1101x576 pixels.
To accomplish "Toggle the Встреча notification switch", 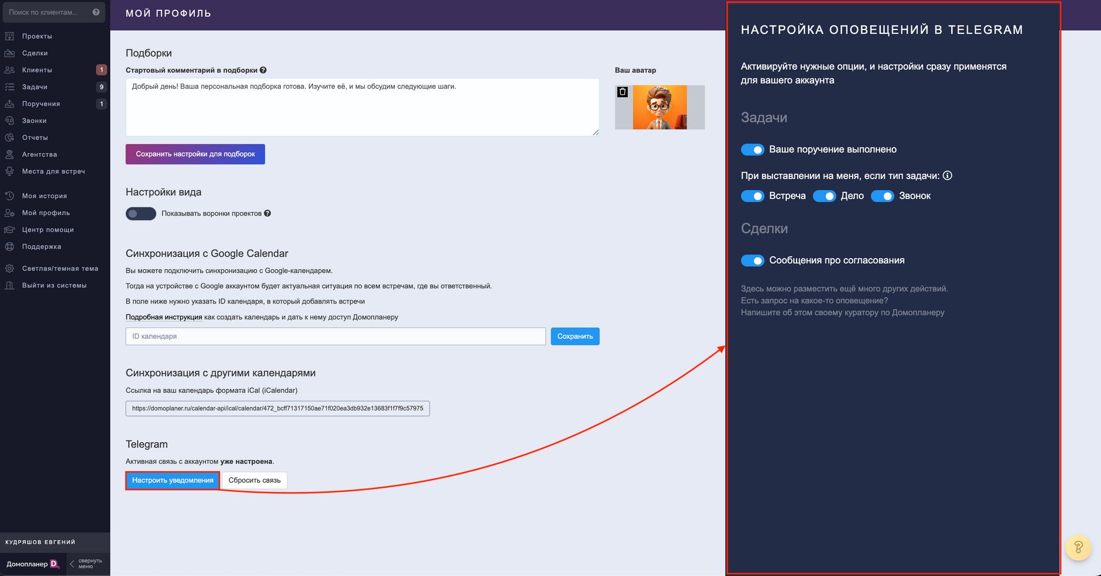I will click(x=752, y=196).
